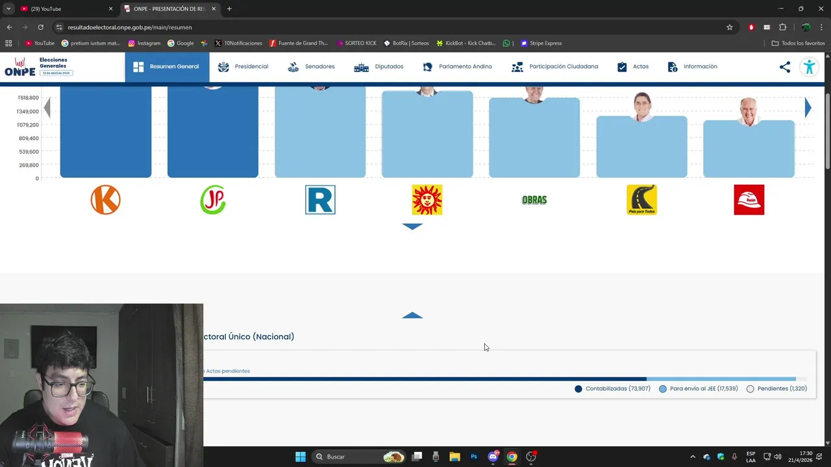Click the Para envío al JEE legend dot
Image resolution: width=831 pixels, height=467 pixels.
coord(663,389)
